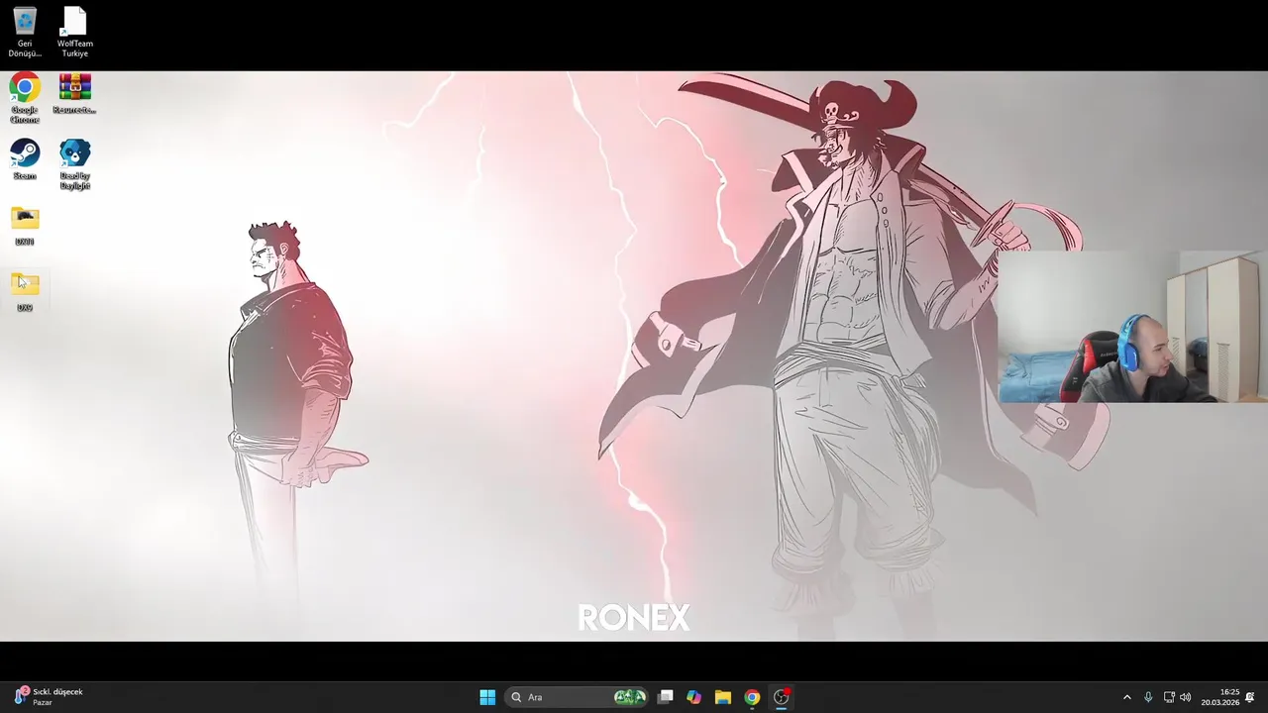Open the Geri Dönüşüm recycle bin icon
Image resolution: width=1268 pixels, height=713 pixels.
[x=25, y=32]
